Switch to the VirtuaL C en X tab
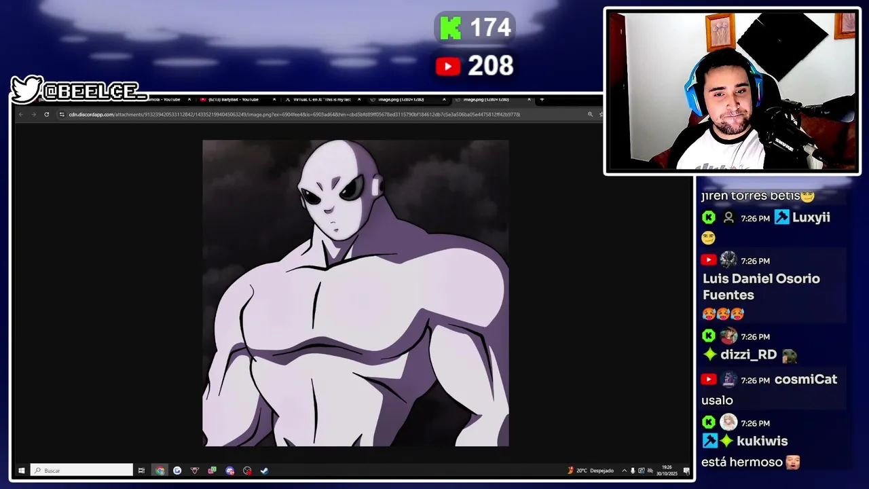Screen dimensions: 869x489 [322, 100]
